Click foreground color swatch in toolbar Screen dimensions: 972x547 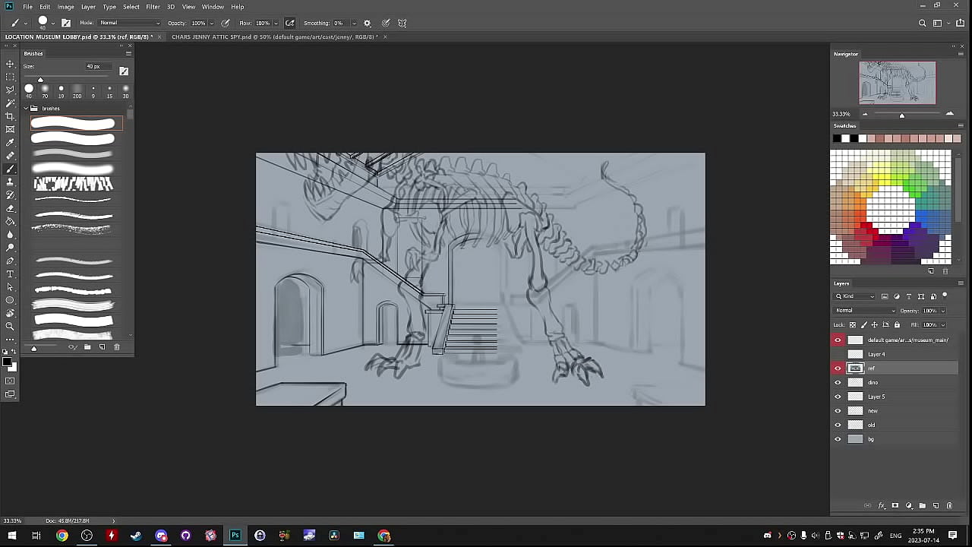(x=7, y=362)
